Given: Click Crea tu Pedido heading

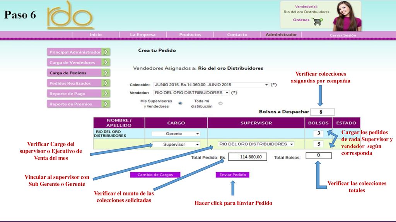Looking at the screenshot, I should pyautogui.click(x=157, y=50).
